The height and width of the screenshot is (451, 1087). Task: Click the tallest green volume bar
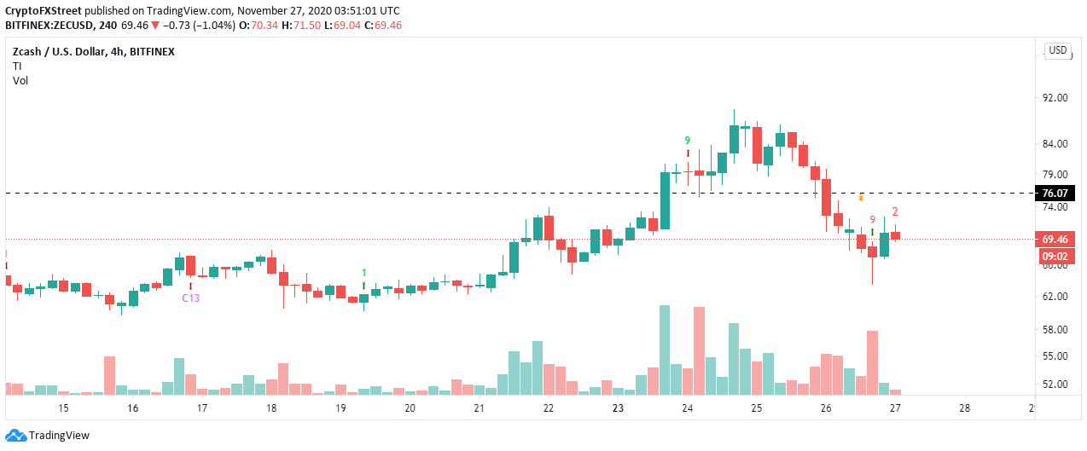pos(665,350)
